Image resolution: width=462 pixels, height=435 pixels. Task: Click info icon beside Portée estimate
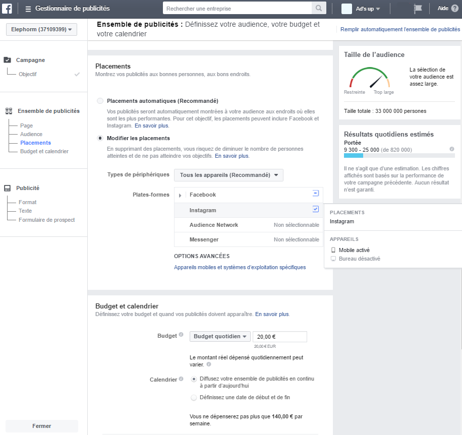coord(452,149)
